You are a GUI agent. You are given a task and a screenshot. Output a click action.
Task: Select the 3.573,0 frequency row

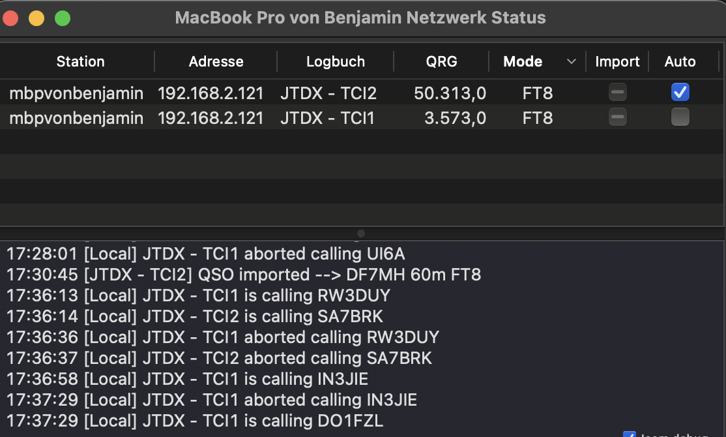click(x=361, y=117)
